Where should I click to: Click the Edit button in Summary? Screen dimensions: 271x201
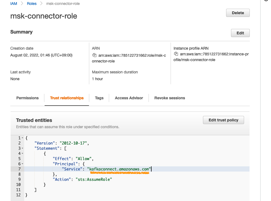240,33
